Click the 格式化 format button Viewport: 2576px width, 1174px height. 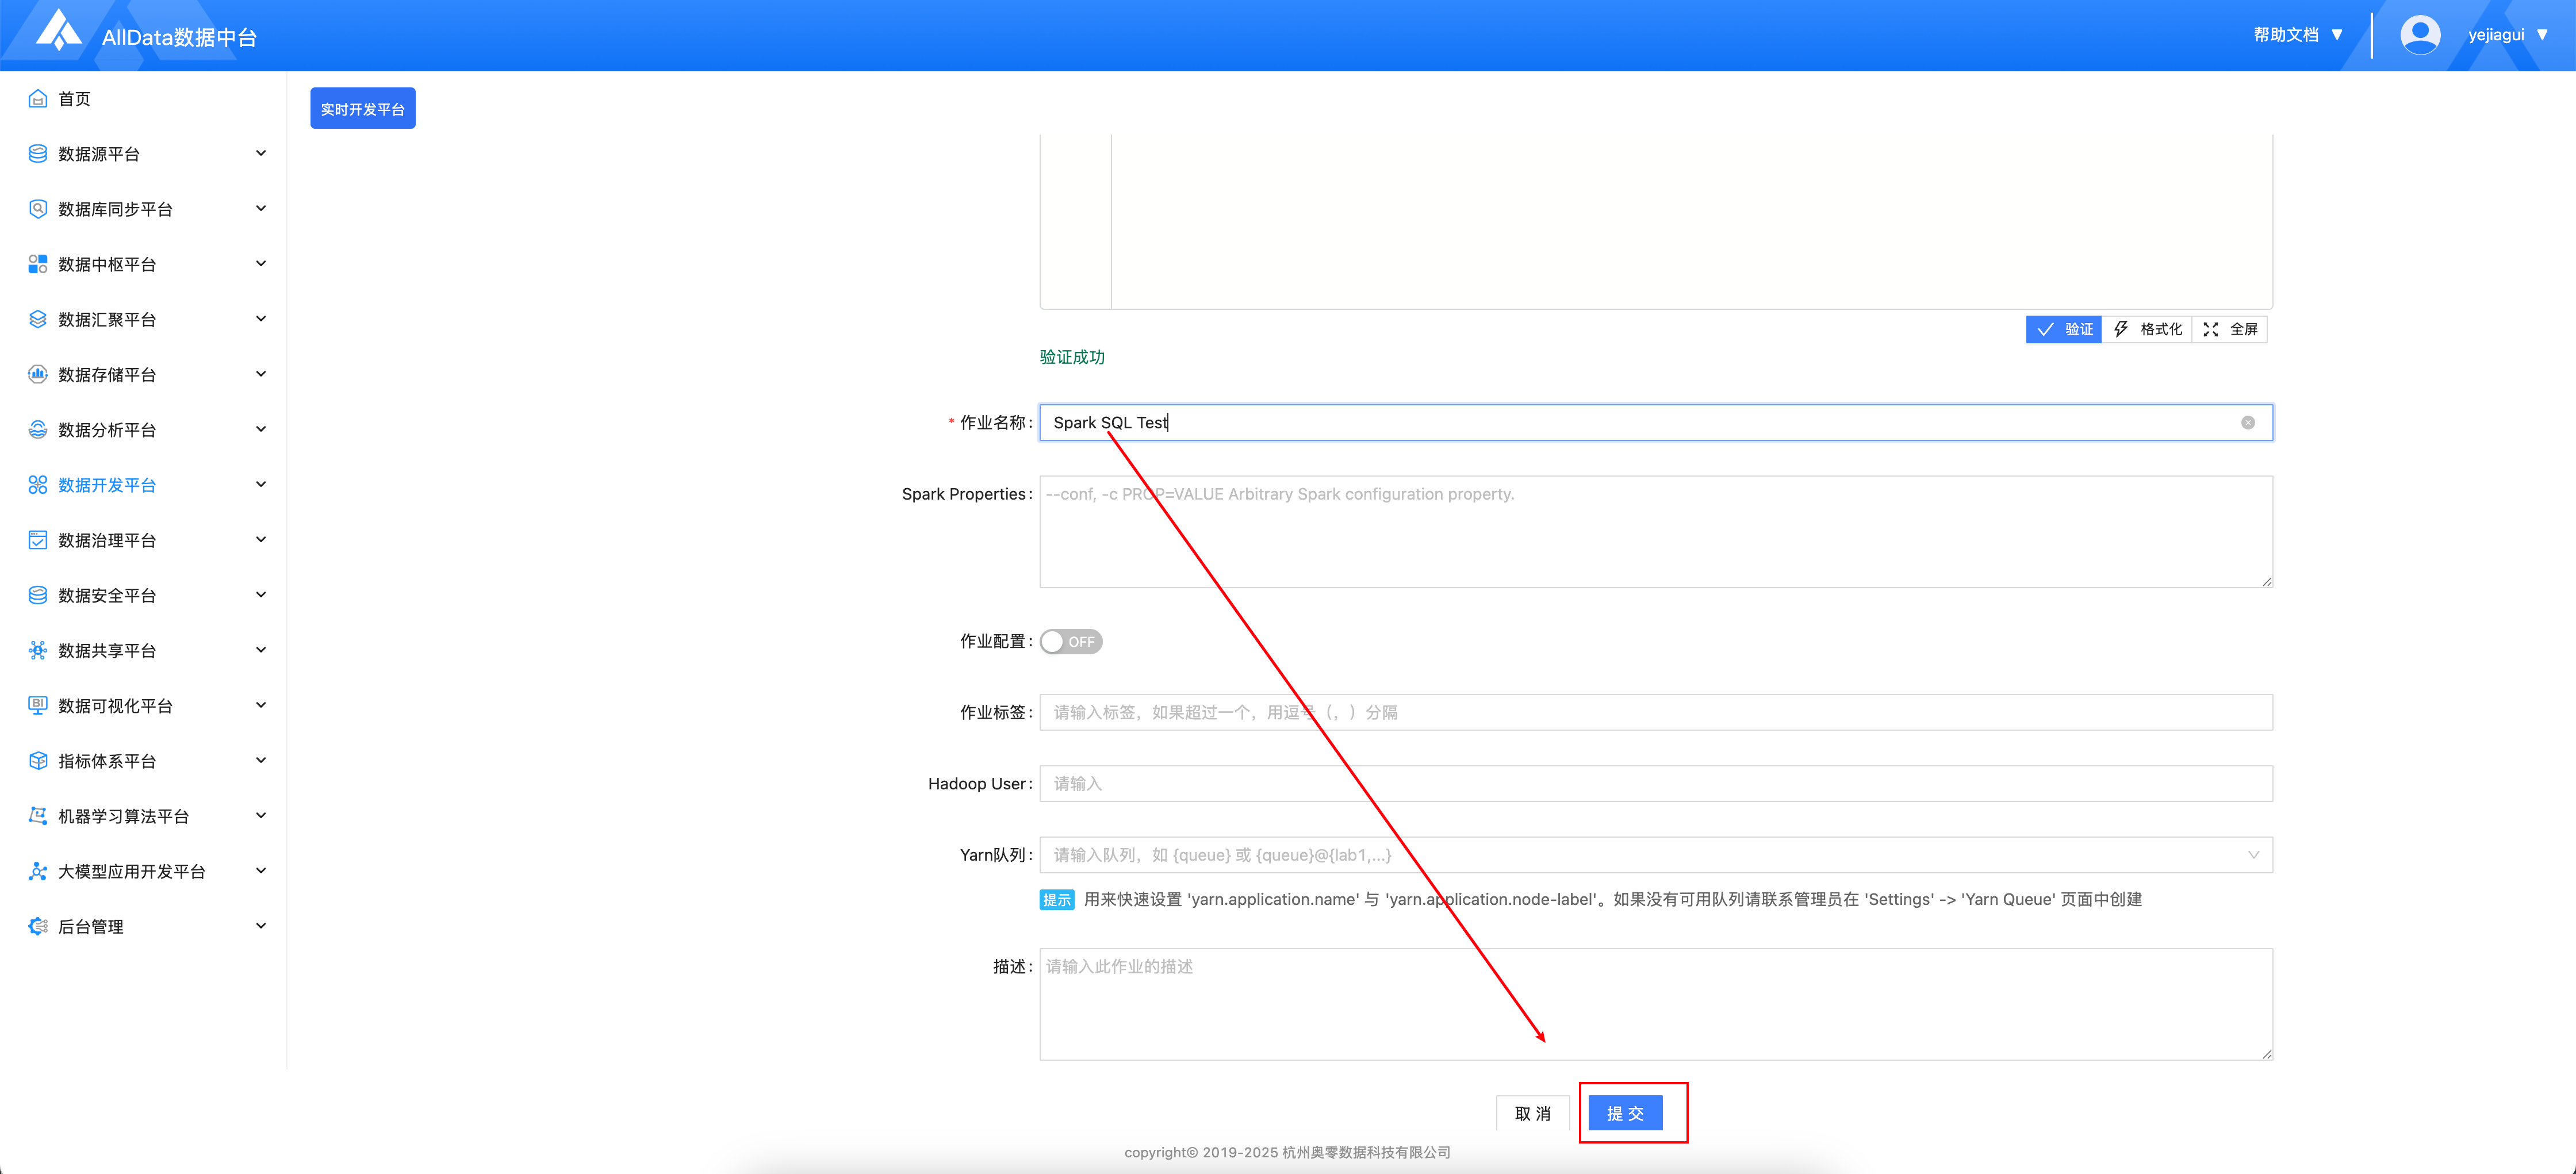point(2147,329)
